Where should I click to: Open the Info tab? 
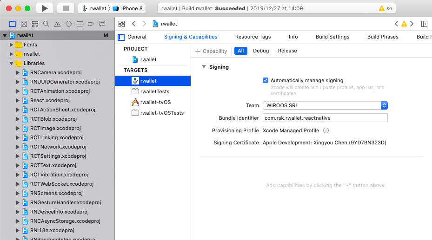293,37
